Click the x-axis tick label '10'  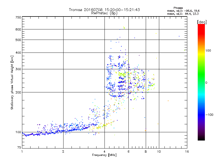(159, 152)
